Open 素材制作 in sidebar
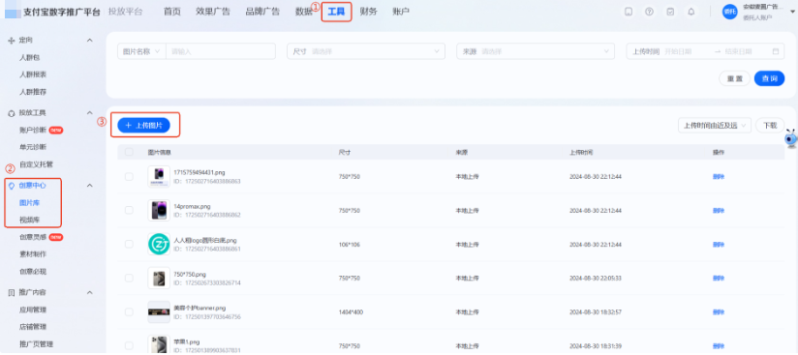Viewport: 798px width, 355px height. click(33, 254)
